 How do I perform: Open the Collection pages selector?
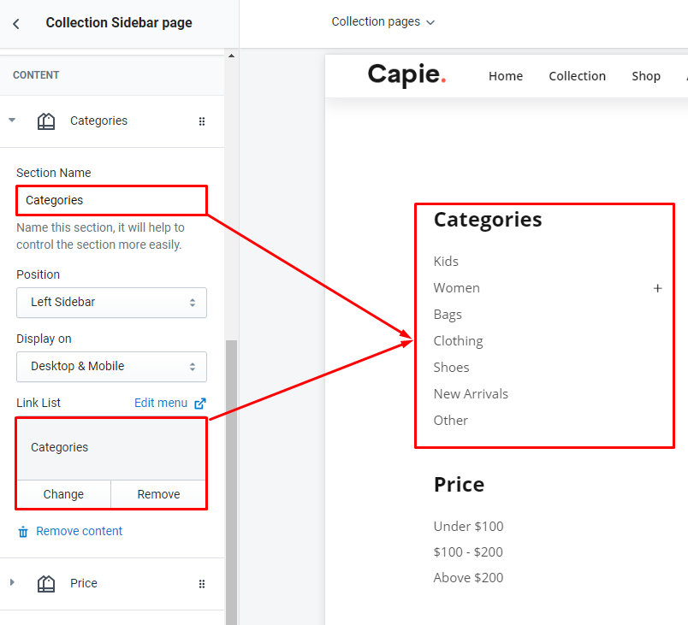383,22
